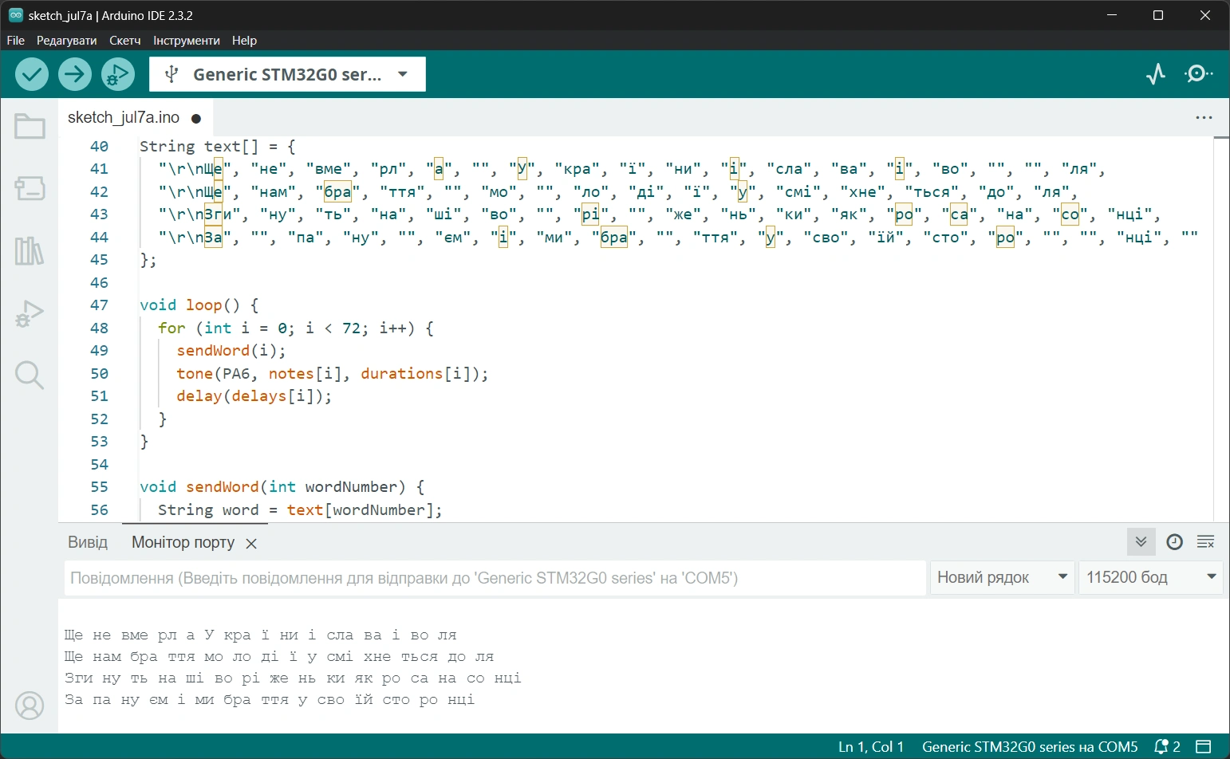This screenshot has width=1230, height=759.
Task: Open the Інструменти menu
Action: (x=186, y=41)
